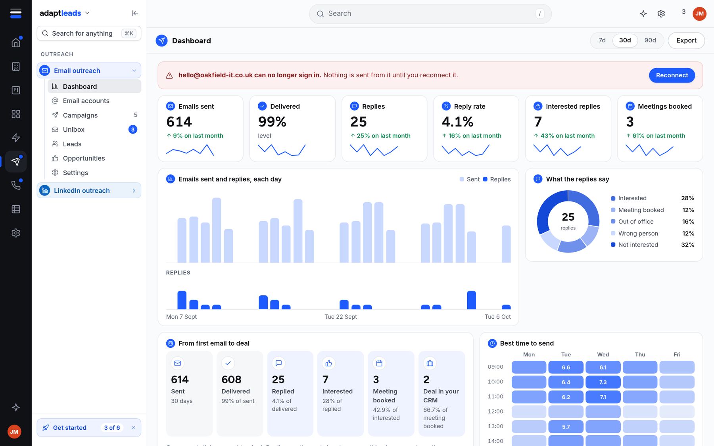This screenshot has height=446, width=714.
Task: Open the table grid icon in rail
Action: pos(16,209)
